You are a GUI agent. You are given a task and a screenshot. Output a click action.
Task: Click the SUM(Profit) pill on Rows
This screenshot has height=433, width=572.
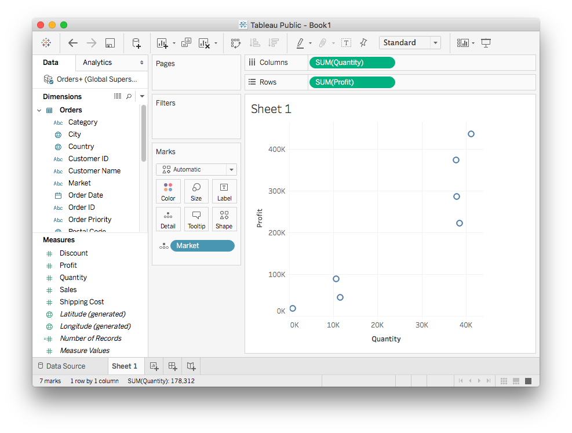[x=352, y=82]
